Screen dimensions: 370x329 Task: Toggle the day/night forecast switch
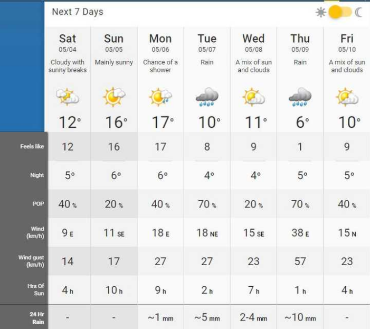340,12
